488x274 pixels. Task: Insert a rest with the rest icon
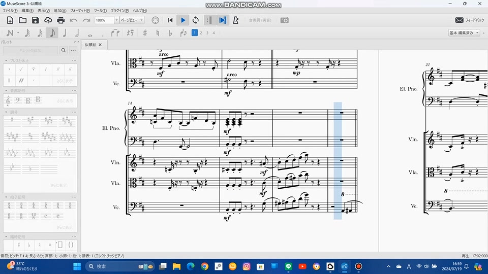[131, 33]
